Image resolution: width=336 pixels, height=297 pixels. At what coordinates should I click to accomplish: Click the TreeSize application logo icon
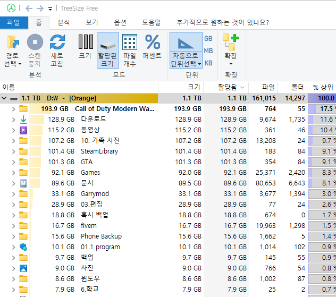(x=11, y=9)
